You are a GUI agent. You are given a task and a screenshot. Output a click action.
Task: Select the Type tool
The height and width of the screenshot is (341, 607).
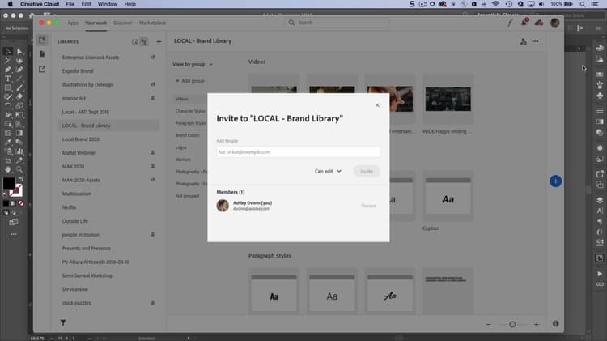click(x=8, y=79)
